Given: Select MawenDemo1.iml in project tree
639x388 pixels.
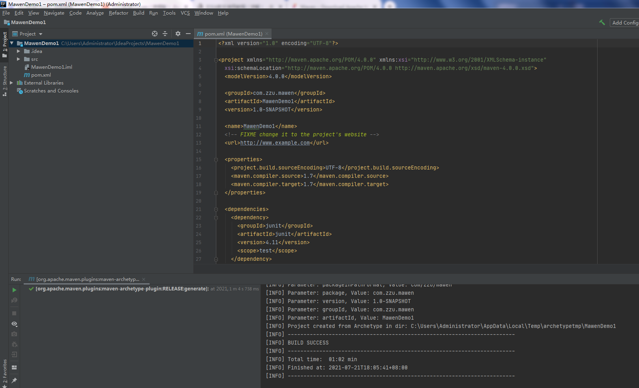Looking at the screenshot, I should tap(52, 67).
